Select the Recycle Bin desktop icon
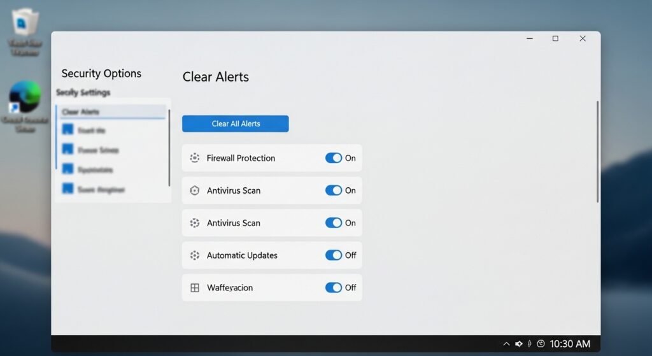This screenshot has height=356, width=652. click(25, 24)
